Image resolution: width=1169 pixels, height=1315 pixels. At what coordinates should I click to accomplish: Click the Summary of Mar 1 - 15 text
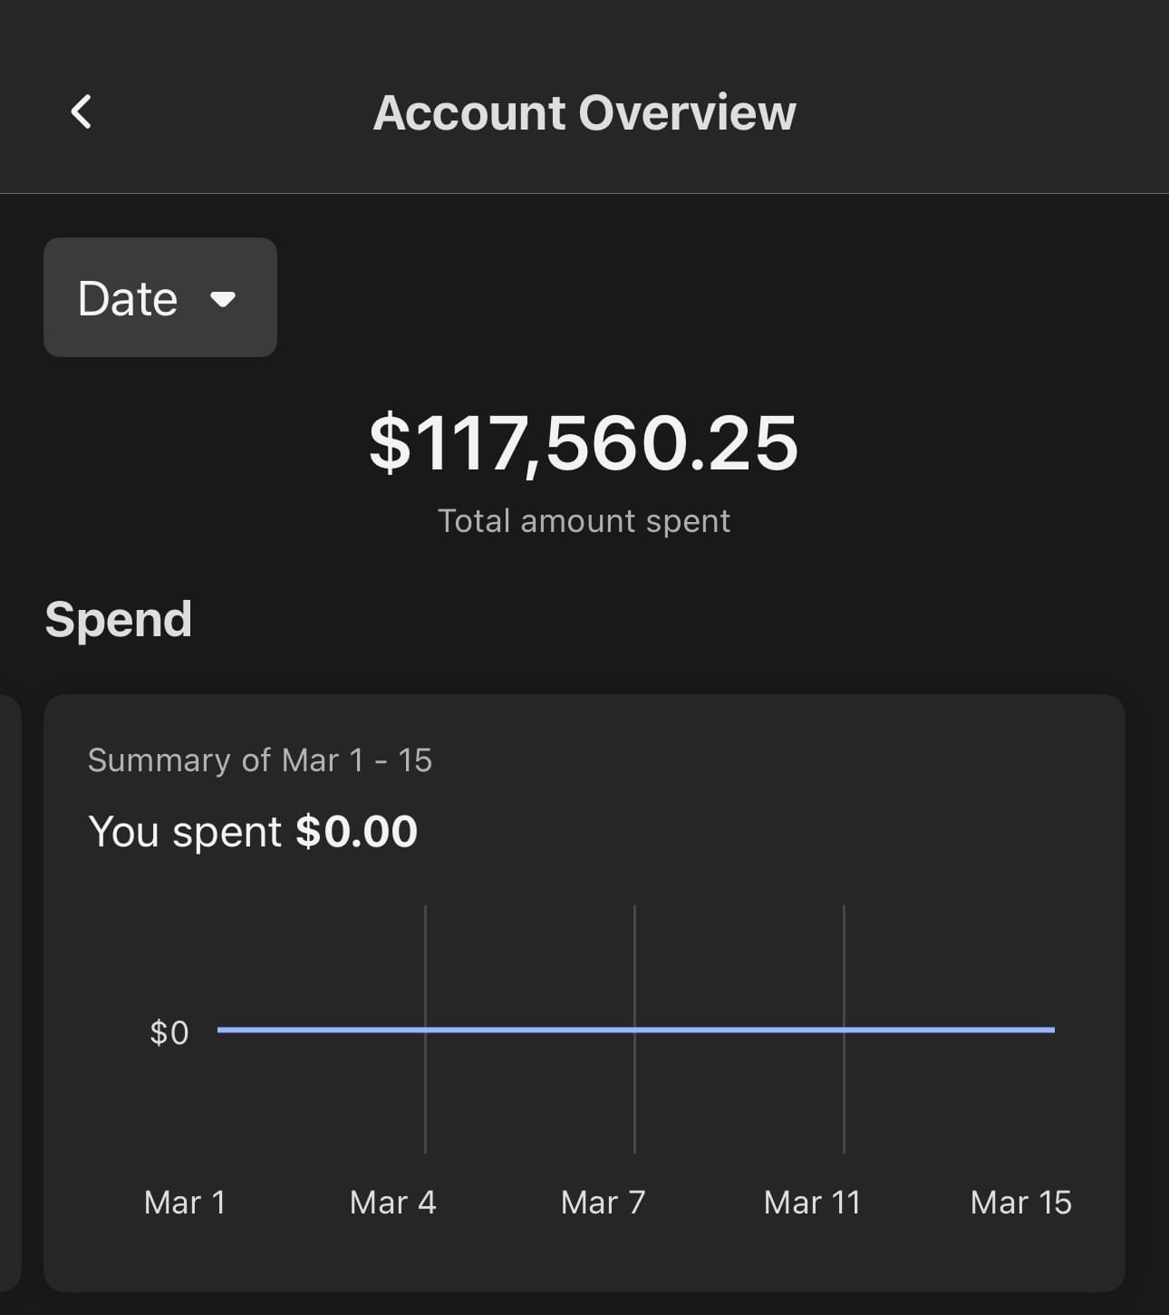260,760
